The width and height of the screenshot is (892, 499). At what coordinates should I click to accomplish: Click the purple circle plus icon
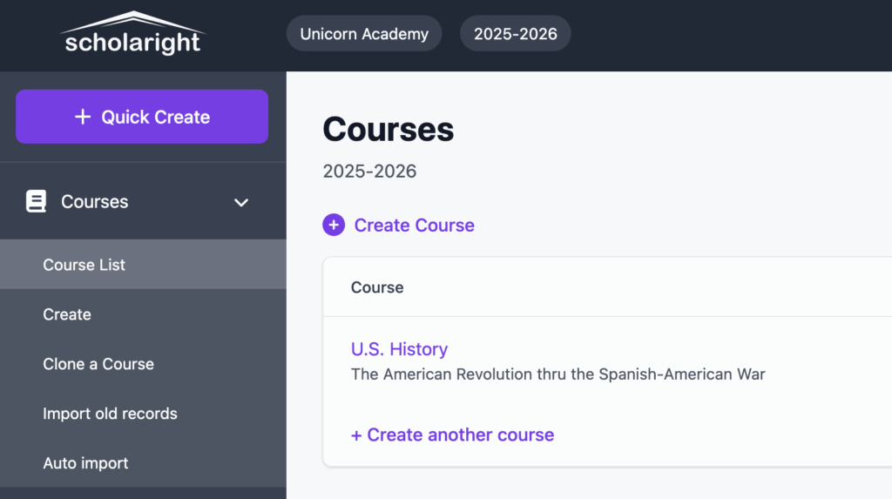coord(334,226)
